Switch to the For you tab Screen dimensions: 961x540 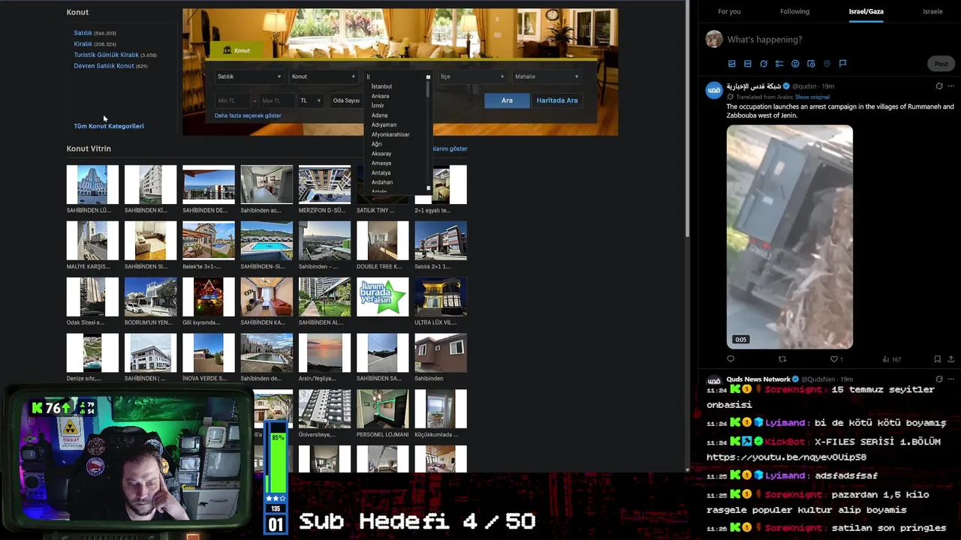[x=729, y=11]
